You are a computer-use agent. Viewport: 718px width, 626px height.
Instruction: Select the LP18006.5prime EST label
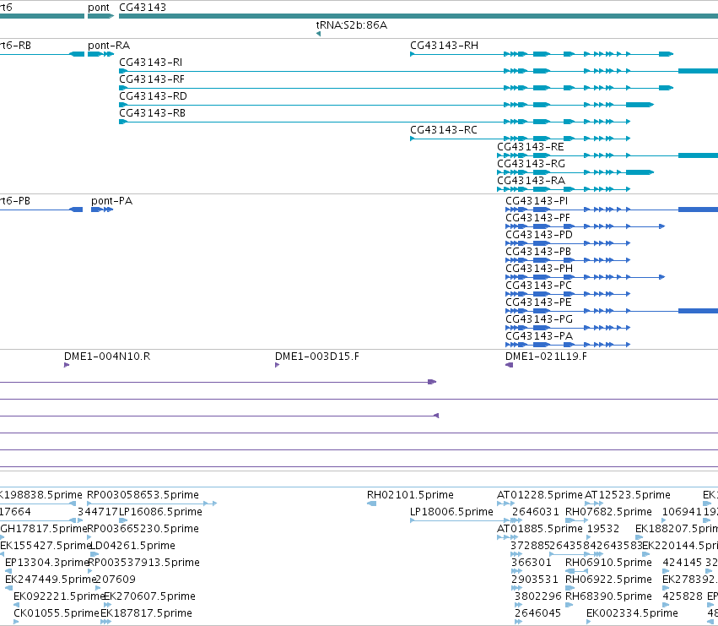[x=451, y=512]
